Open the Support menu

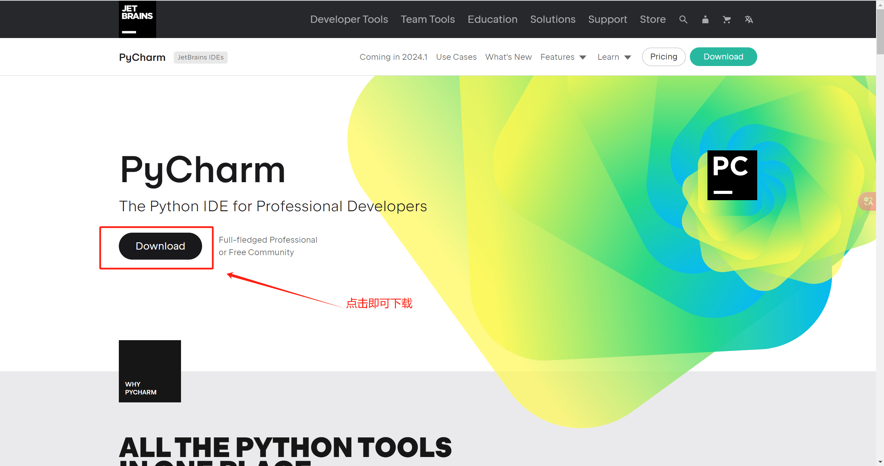coord(608,19)
